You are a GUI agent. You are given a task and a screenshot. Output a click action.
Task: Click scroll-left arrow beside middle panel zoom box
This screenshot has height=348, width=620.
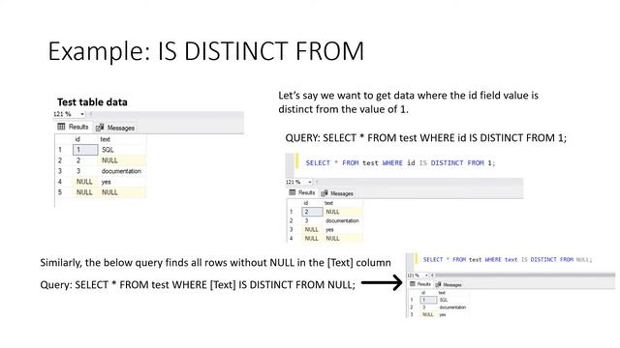(x=317, y=182)
